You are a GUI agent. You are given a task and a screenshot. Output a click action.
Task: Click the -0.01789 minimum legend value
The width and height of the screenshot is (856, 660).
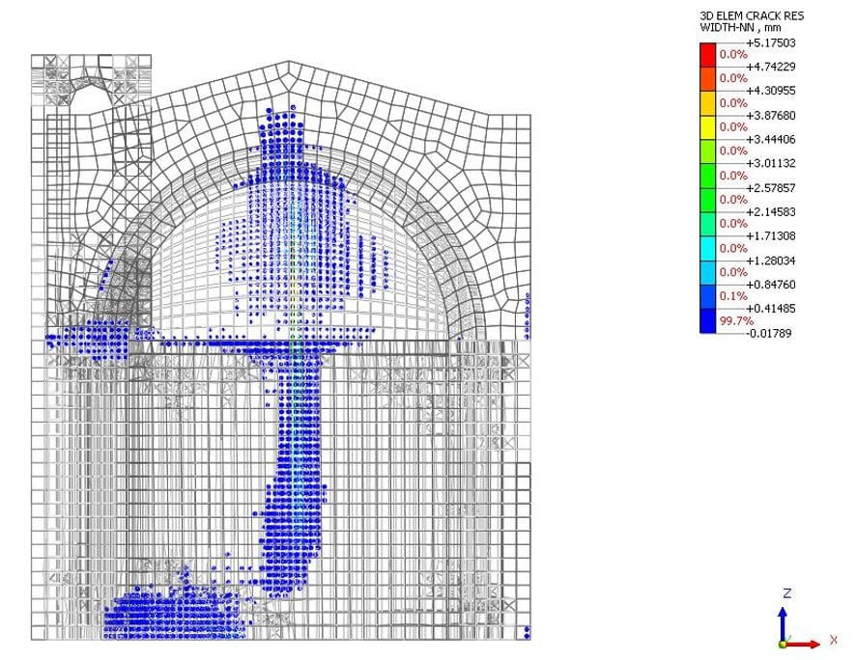click(x=768, y=332)
